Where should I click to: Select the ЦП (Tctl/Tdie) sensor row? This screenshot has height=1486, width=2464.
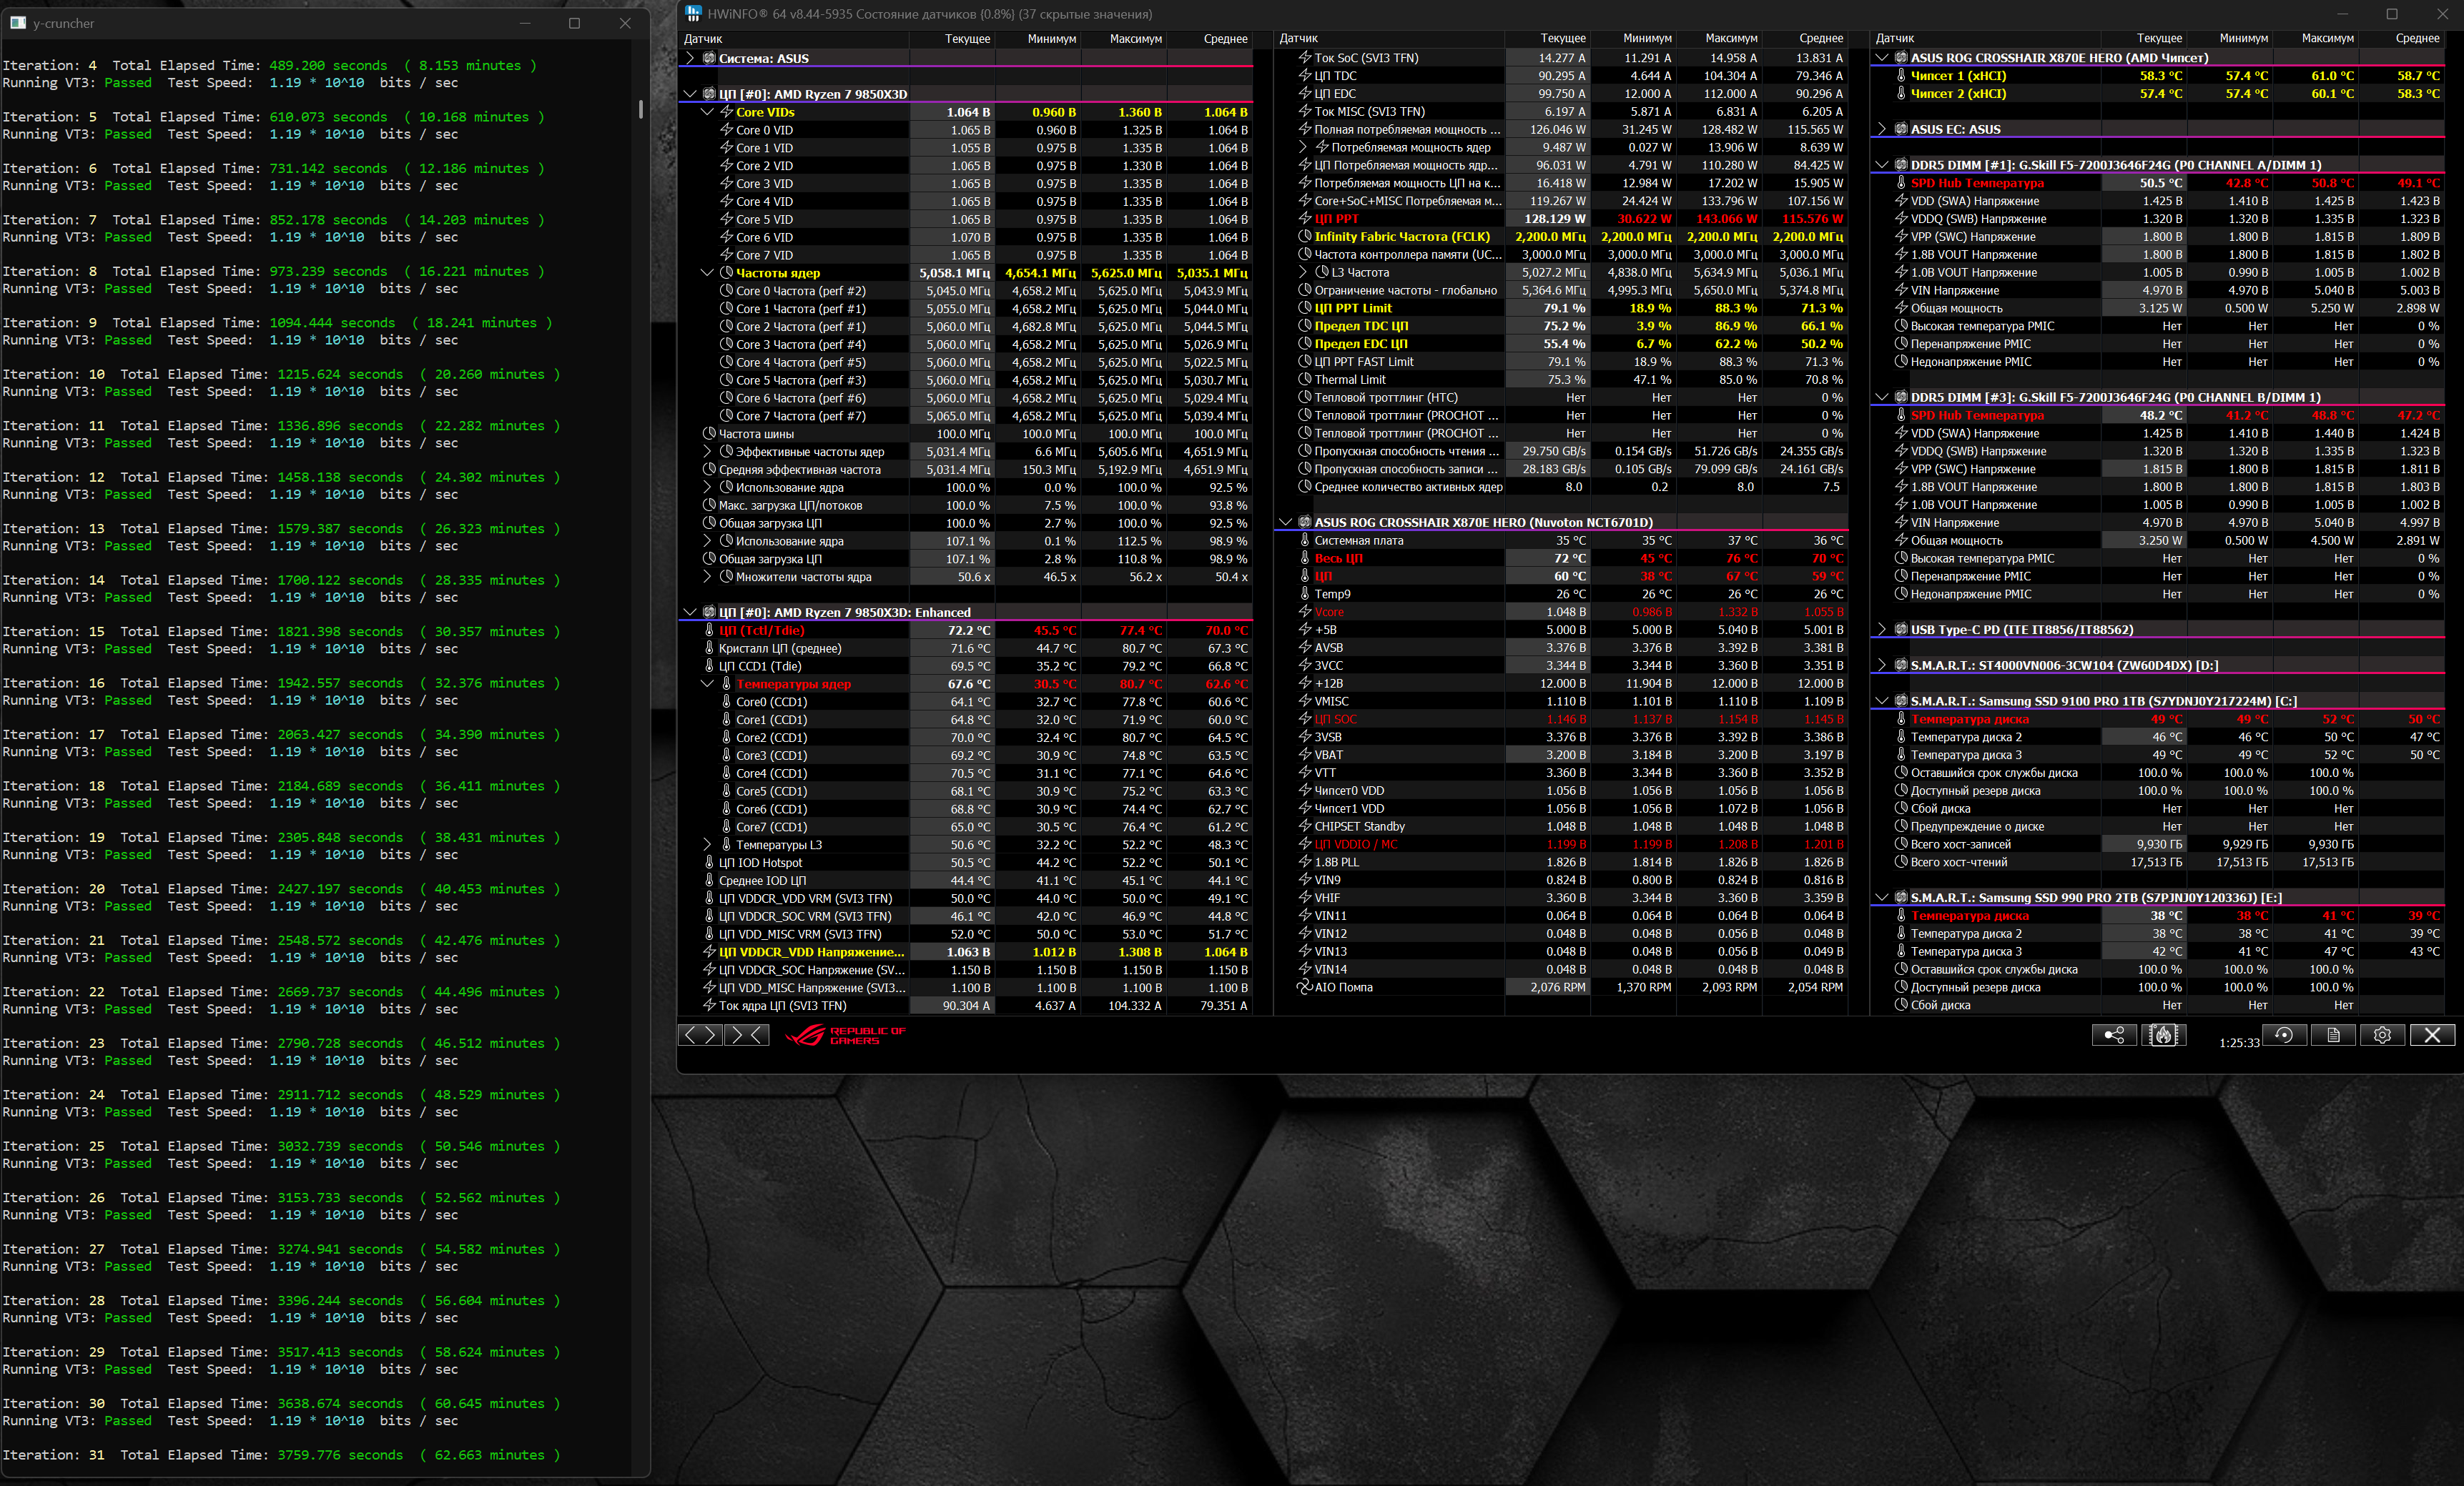pyautogui.click(x=761, y=630)
